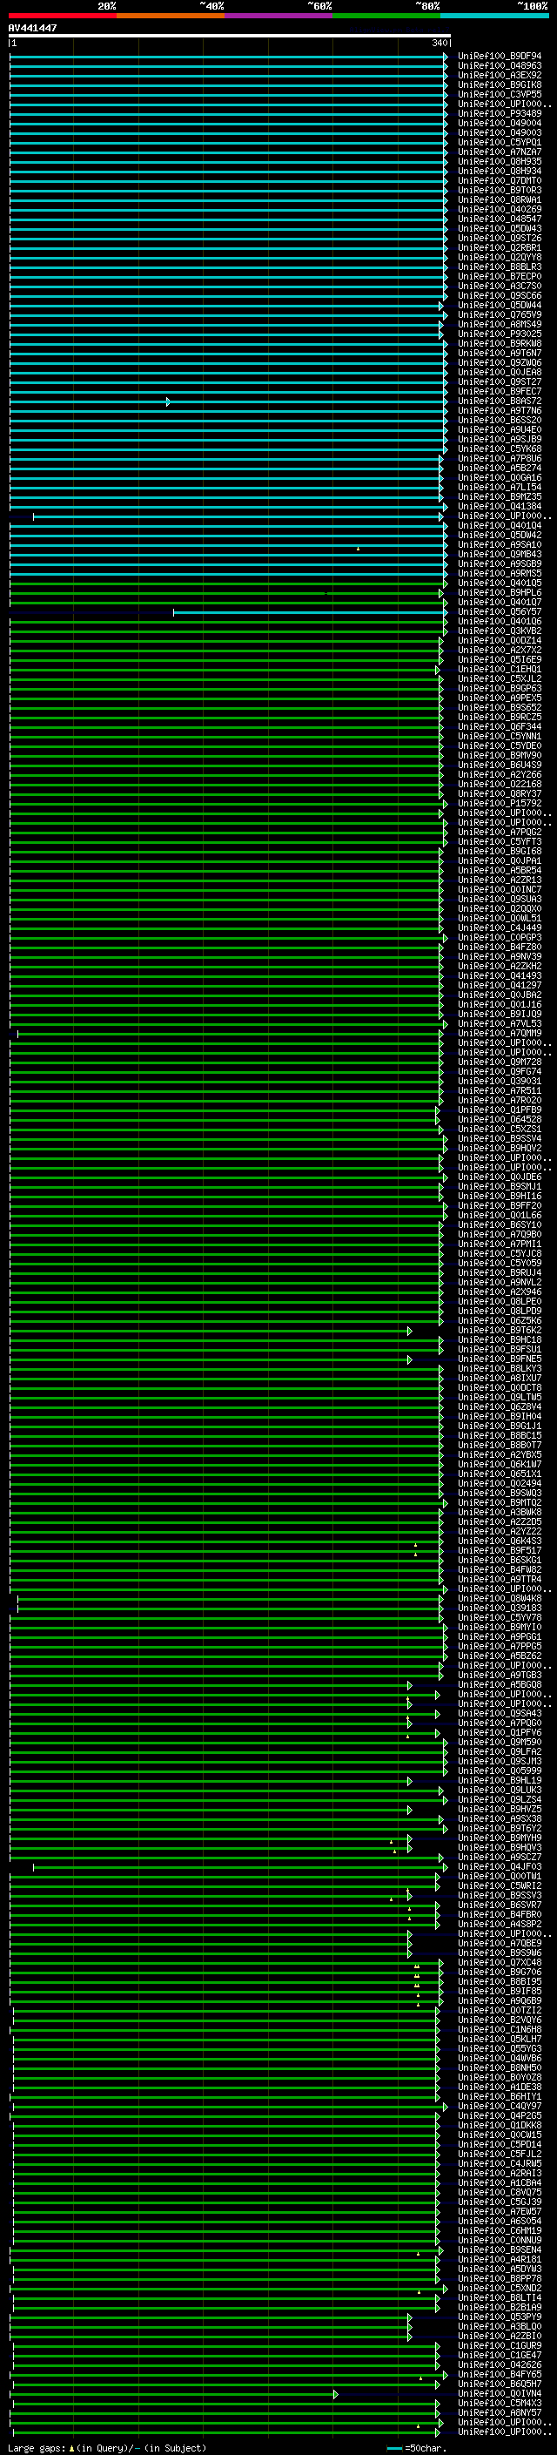Open hit UniRef100_P93489

click(x=500, y=113)
